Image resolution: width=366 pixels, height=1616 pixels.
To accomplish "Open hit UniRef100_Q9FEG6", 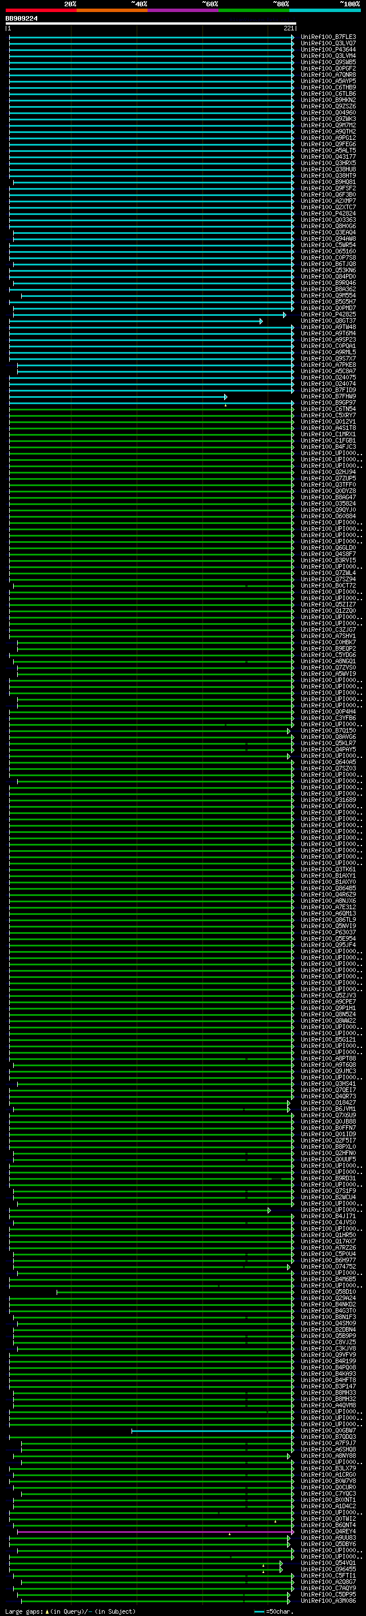I will [328, 144].
